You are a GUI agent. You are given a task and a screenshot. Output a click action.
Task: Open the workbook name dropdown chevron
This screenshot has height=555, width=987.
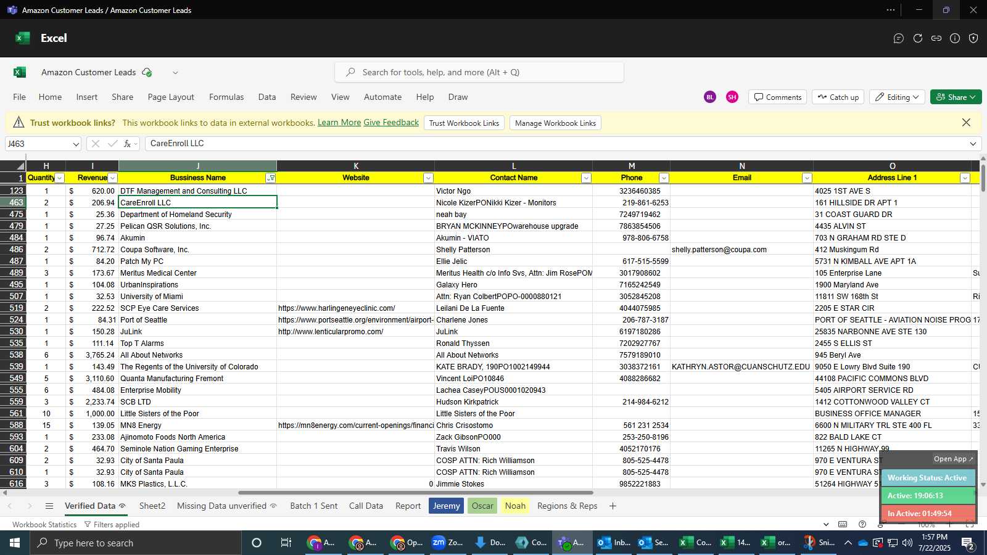pyautogui.click(x=175, y=73)
